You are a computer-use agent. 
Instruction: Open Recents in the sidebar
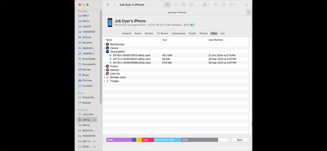(87, 43)
